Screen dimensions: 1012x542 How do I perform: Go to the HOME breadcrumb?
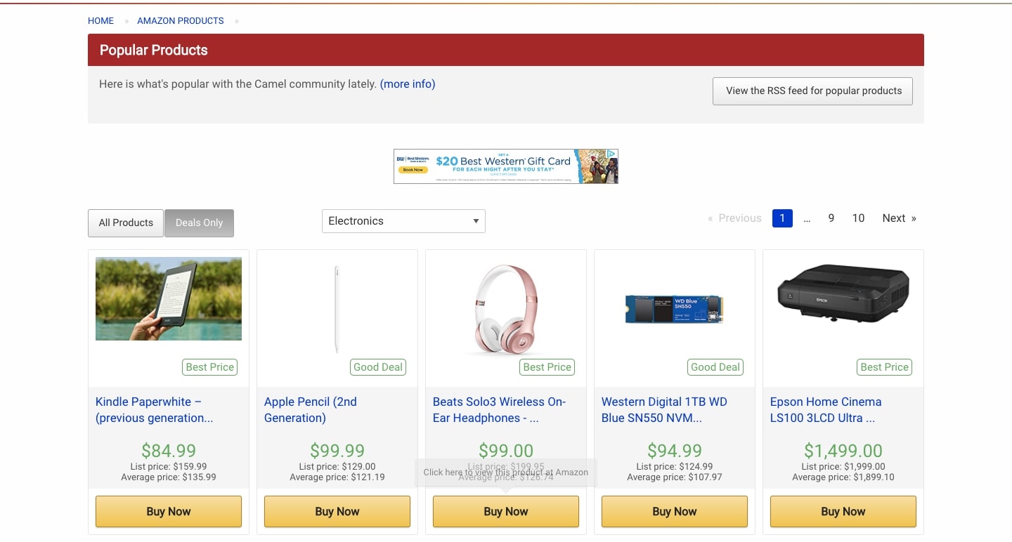click(100, 21)
